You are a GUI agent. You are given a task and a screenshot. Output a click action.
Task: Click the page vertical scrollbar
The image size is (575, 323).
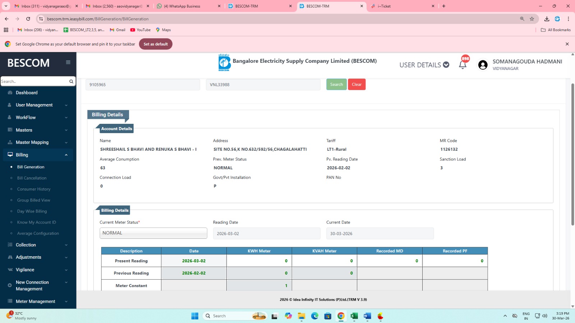572,154
